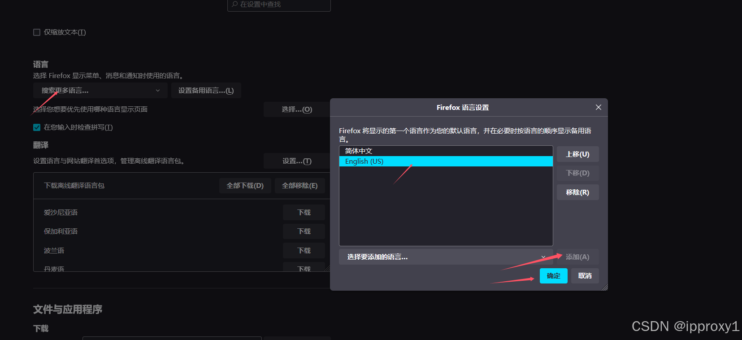Image resolution: width=742 pixels, height=340 pixels.
Task: Click the 选择...(O) button
Action: [x=297, y=109]
